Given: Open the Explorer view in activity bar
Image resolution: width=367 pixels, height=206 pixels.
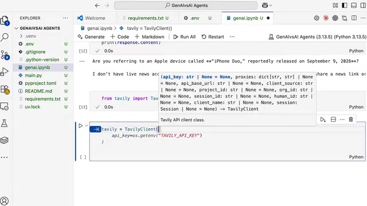Looking at the screenshot, I should tap(5, 21).
